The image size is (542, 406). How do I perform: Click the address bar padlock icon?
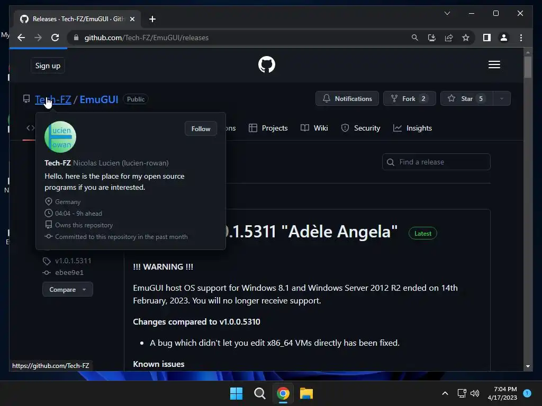click(76, 38)
